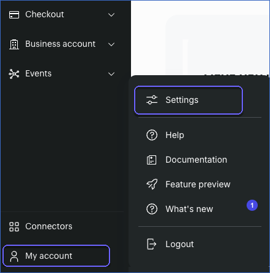
Task: Click the Business account building icon
Action: [14, 44]
